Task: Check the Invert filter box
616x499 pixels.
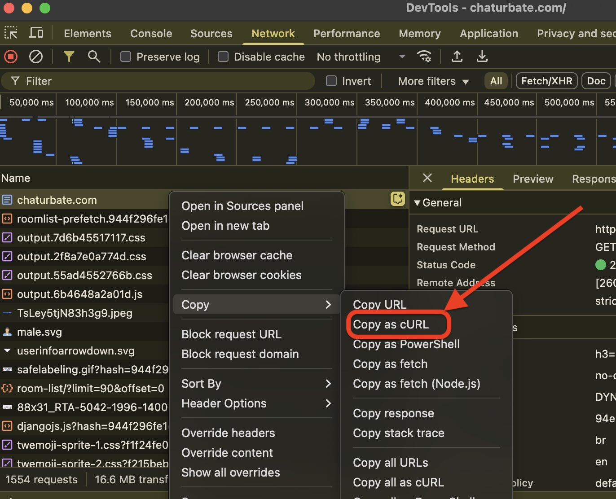Action: pyautogui.click(x=331, y=81)
